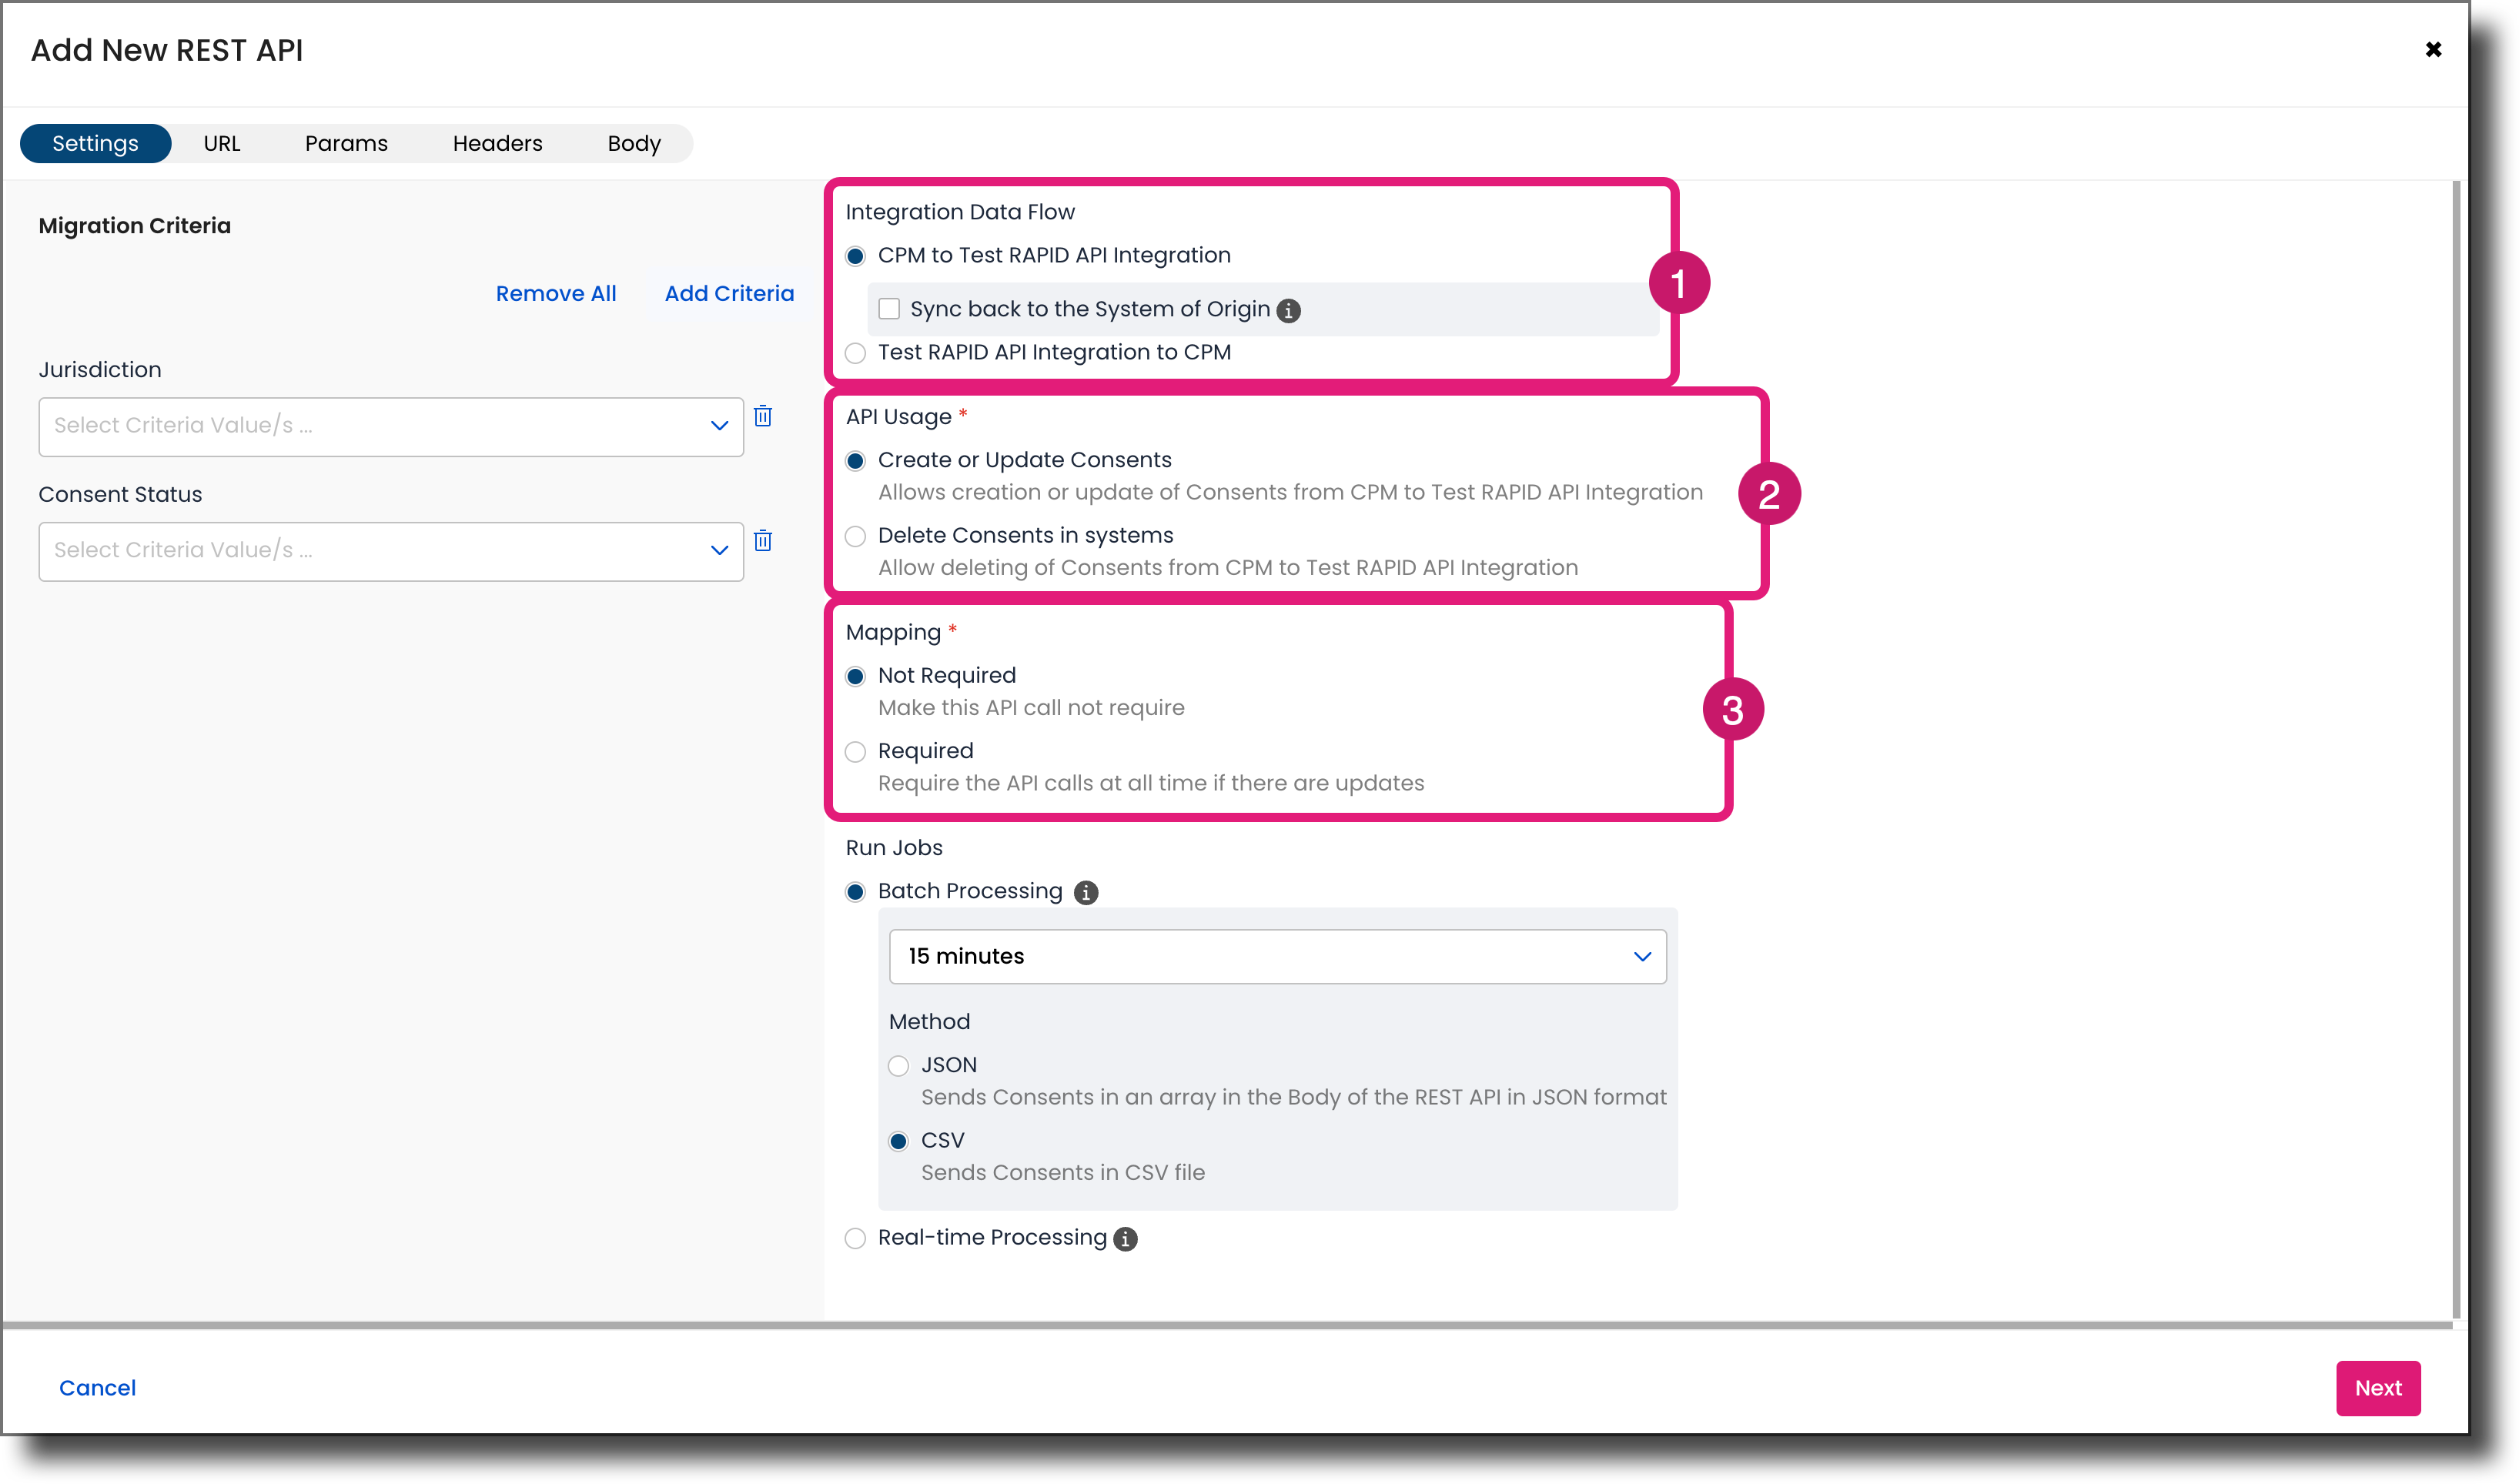Click the Add Criteria link

coord(729,294)
